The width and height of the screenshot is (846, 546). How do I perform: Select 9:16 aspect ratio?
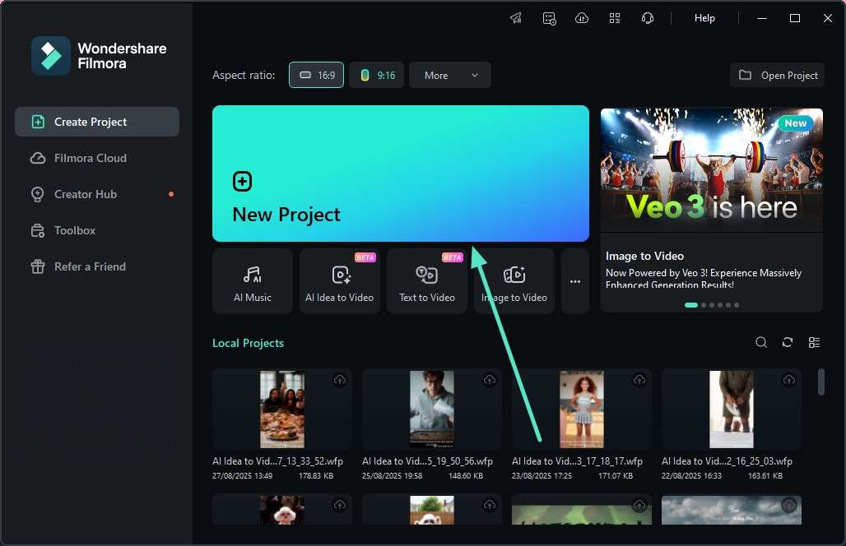[377, 75]
